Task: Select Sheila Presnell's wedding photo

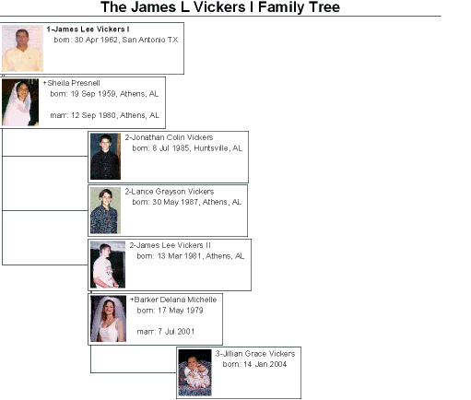Action: [20, 102]
